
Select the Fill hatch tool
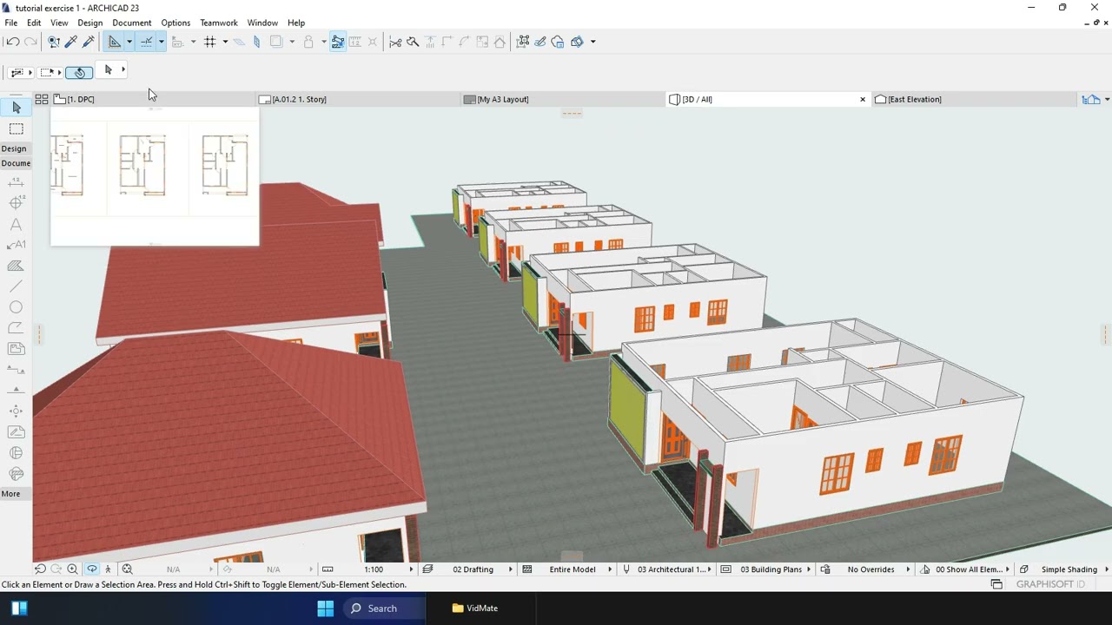[16, 266]
